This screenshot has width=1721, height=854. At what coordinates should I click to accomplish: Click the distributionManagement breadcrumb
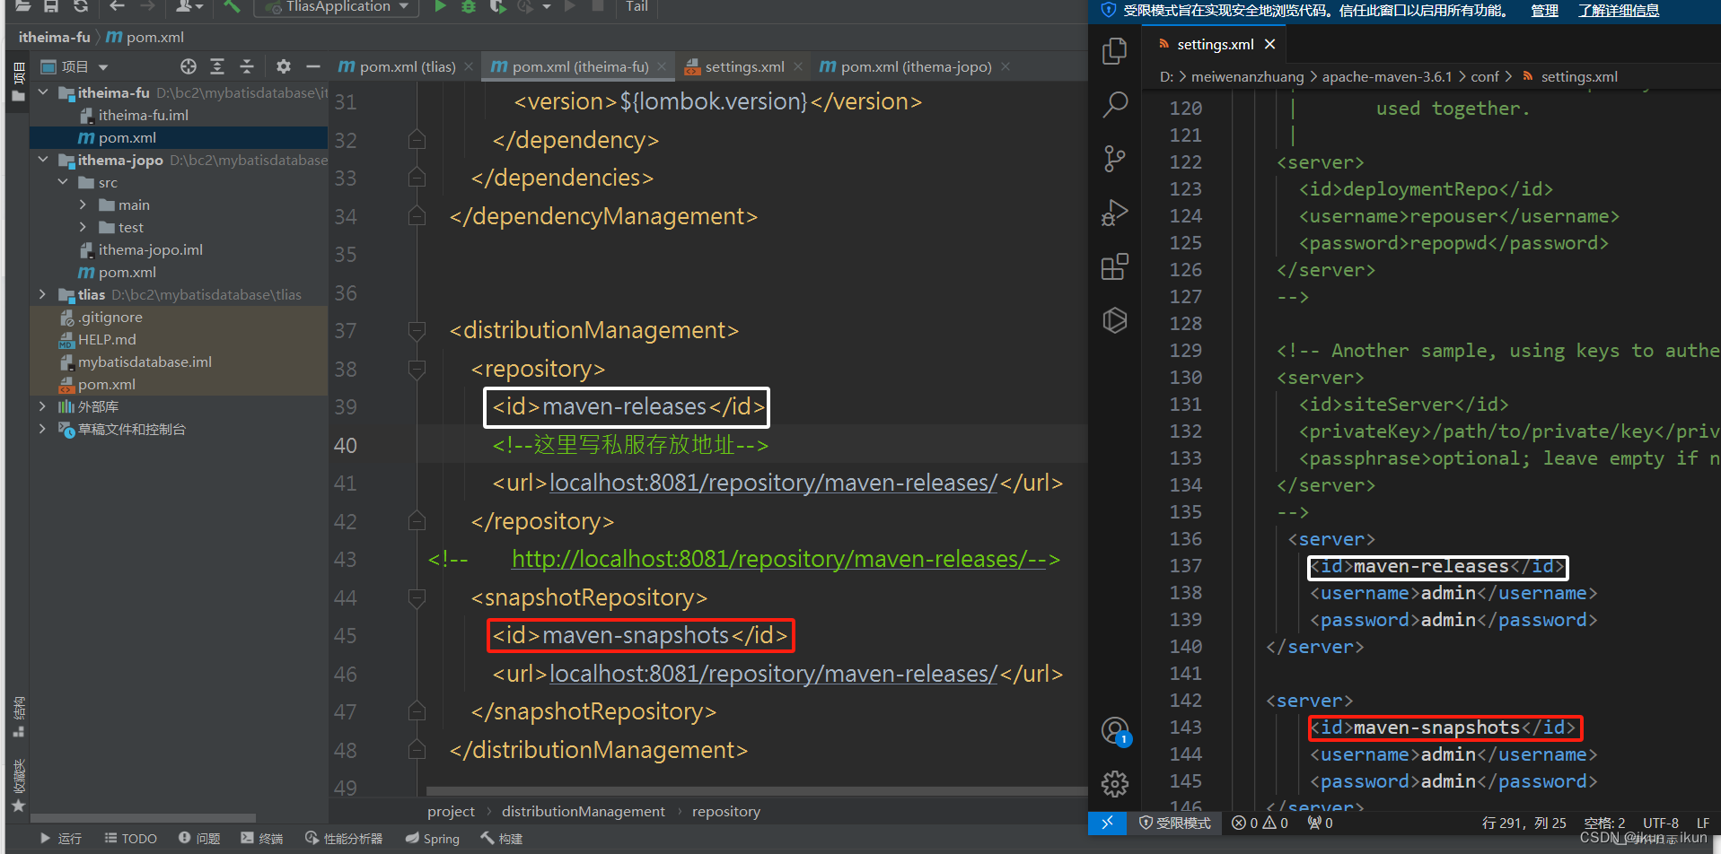(x=584, y=811)
